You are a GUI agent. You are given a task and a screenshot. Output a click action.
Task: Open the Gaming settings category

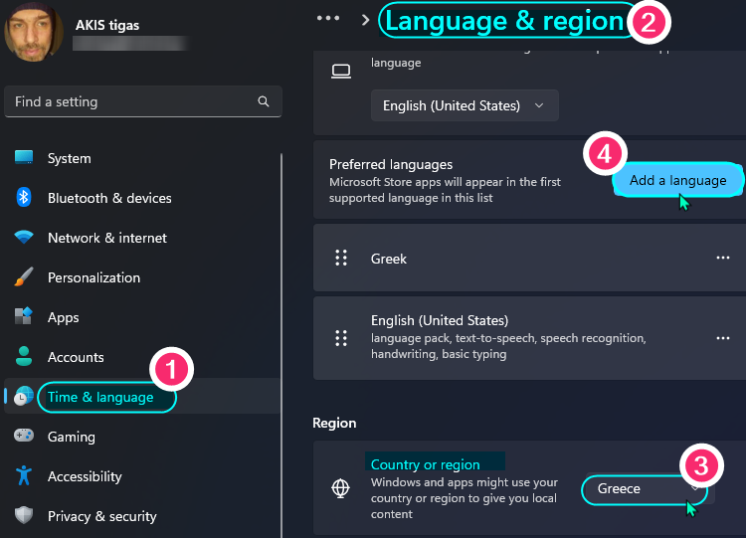pyautogui.click(x=72, y=437)
